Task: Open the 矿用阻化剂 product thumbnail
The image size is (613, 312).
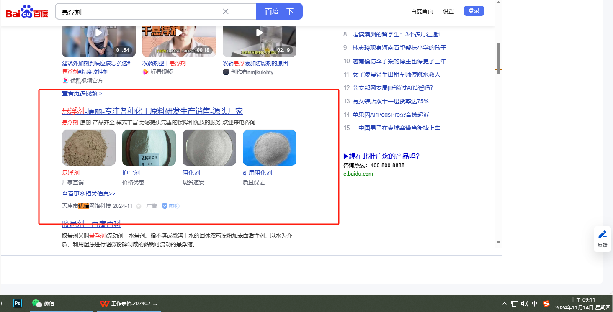Action: coord(270,148)
